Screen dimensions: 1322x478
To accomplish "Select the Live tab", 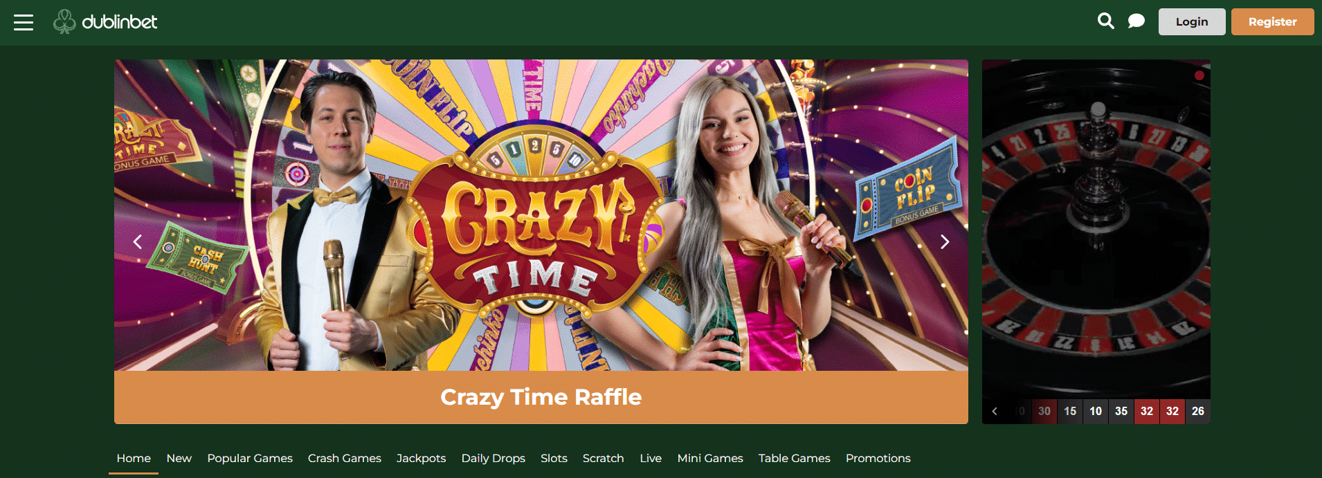I will click(651, 458).
